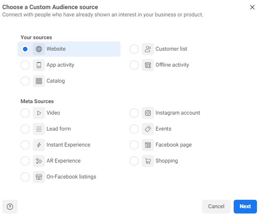Select the Customer list radio button

tap(134, 49)
